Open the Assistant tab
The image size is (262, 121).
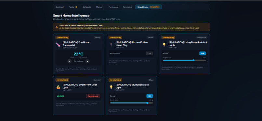[x=60, y=7]
